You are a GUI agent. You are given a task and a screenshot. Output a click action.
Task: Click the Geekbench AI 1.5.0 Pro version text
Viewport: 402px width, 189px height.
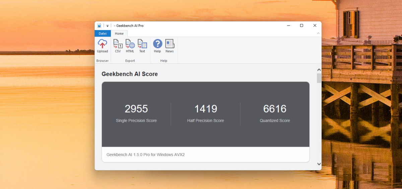click(x=146, y=155)
